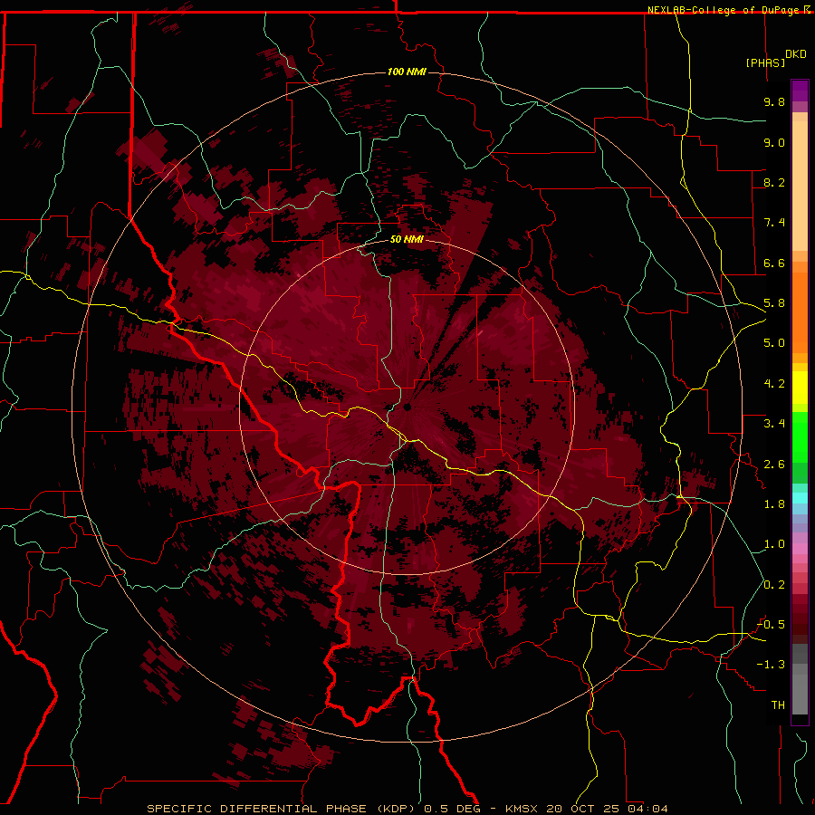Click the 6.6 legend value
The width and height of the screenshot is (815, 815).
pos(774,263)
